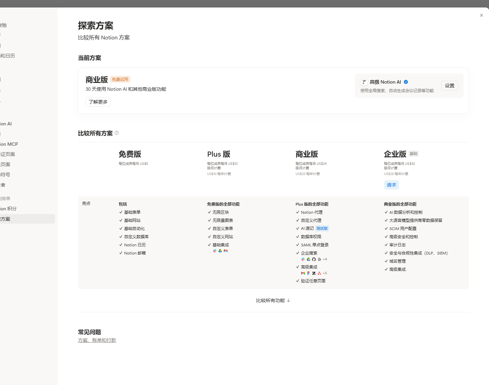The image size is (489, 385).
Task: Click the 商业版 heading in the comparison table
Action: (x=307, y=154)
